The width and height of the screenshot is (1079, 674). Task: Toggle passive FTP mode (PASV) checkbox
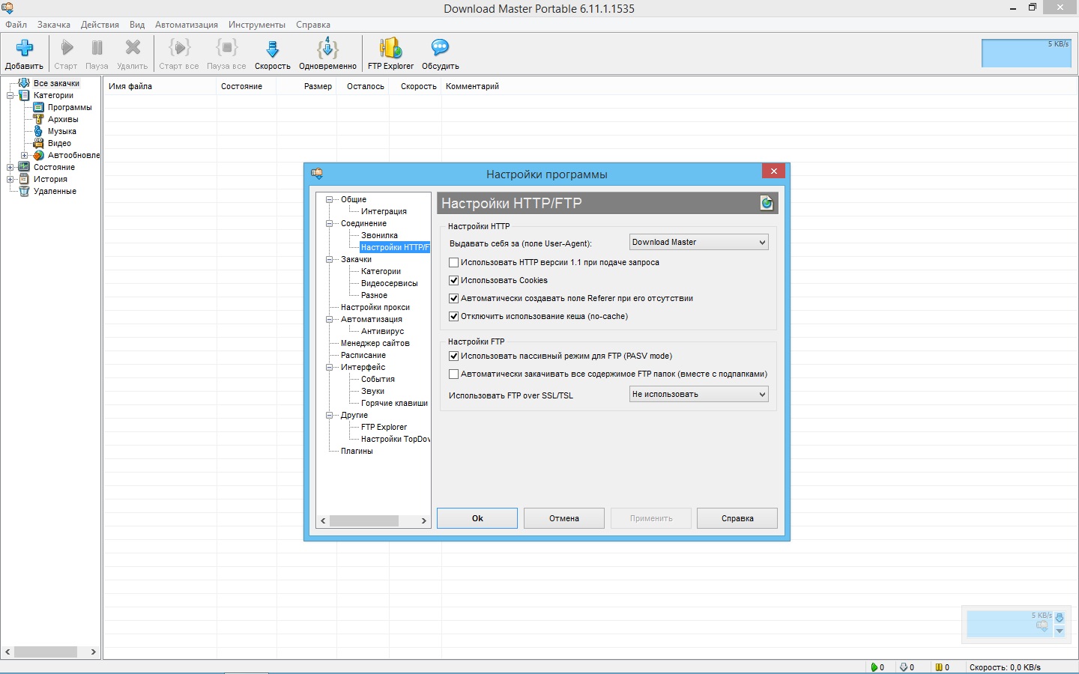(x=453, y=356)
